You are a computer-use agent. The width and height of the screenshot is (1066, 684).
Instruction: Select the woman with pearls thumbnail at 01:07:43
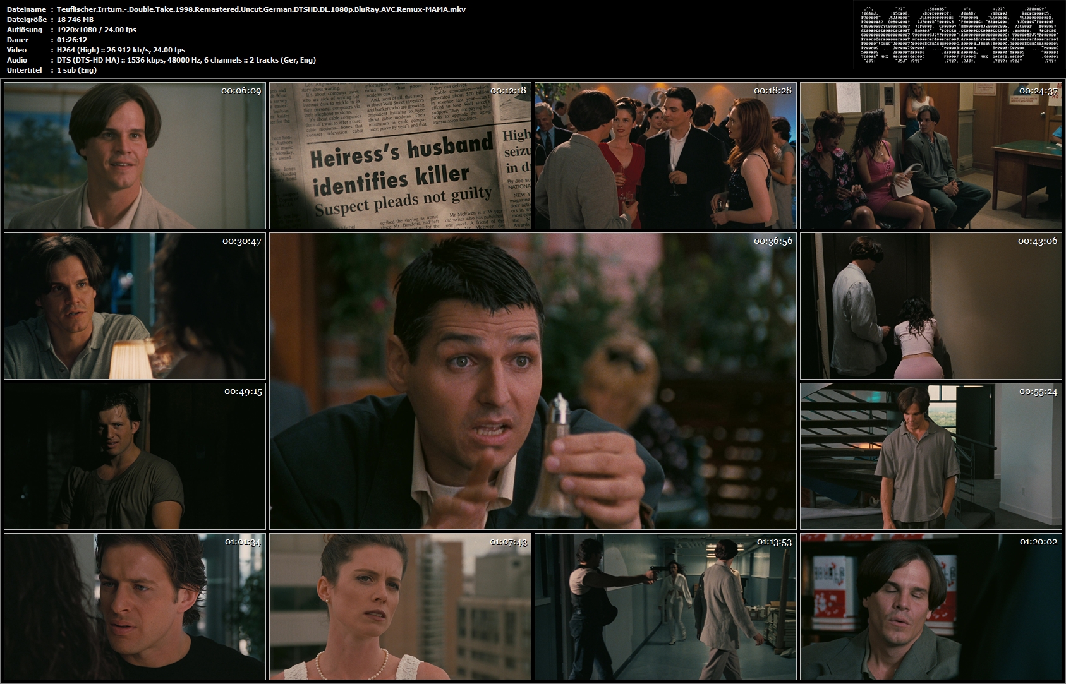coord(400,606)
